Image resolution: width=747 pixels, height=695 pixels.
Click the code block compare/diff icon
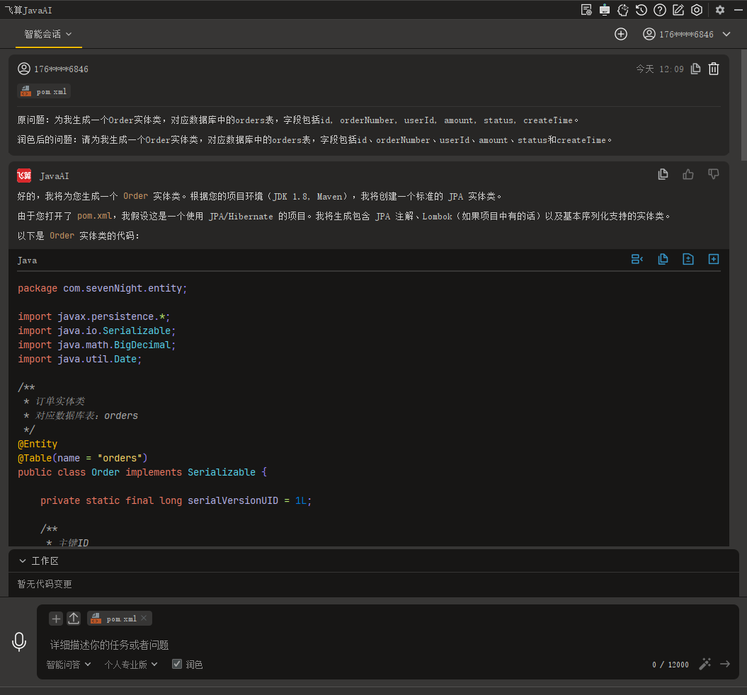(637, 260)
